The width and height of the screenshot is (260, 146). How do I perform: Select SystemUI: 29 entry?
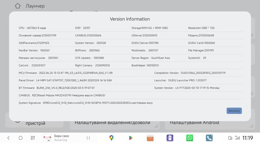click(x=197, y=58)
